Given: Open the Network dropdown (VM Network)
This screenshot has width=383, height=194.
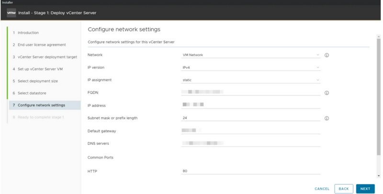Looking at the screenshot, I should (x=250, y=55).
